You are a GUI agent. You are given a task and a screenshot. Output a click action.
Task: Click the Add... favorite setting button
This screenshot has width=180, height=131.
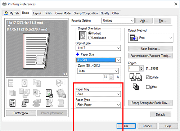point(144,21)
